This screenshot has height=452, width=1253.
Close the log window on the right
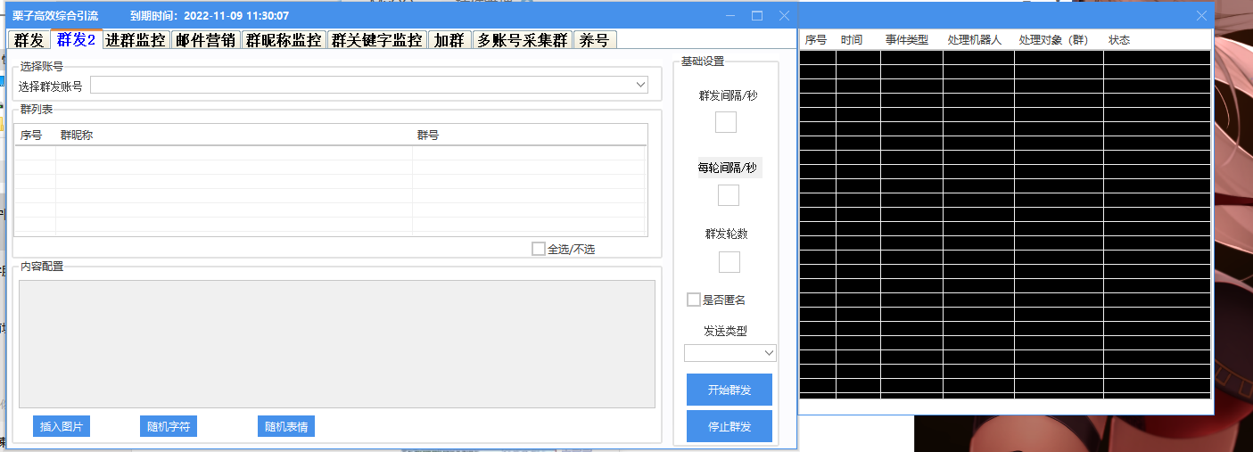click(1202, 16)
